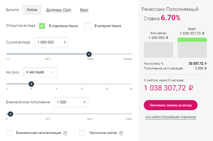Viewport: 213px width, 141px height.
Task: Follow или найти ближайшее отделение link
Action: coord(171,117)
